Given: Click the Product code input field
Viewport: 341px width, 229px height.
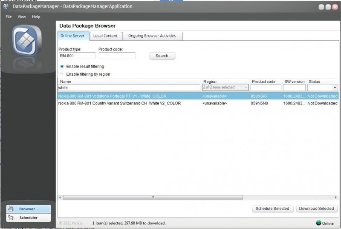Looking at the screenshot, I should 117,56.
